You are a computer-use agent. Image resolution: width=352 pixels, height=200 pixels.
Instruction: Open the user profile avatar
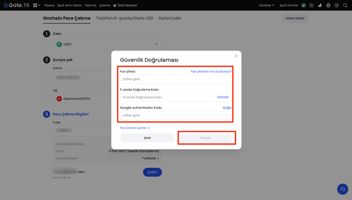point(304,5)
